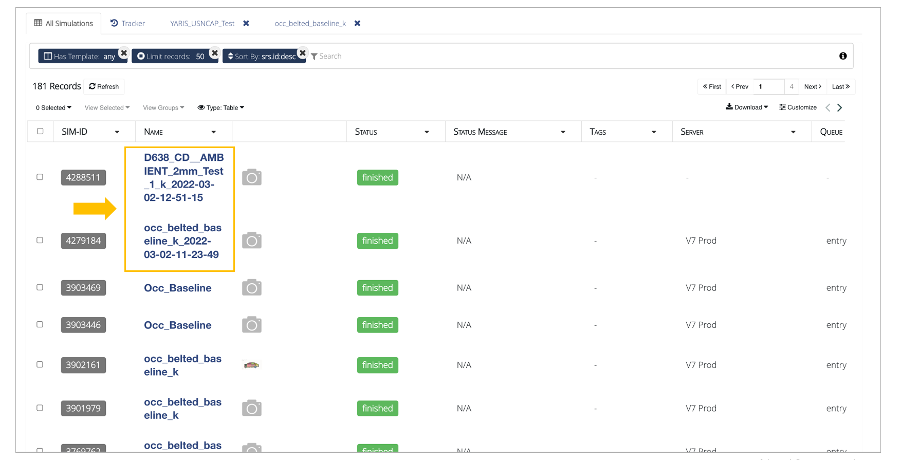Image resolution: width=901 pixels, height=460 pixels.
Task: Remove the Sort By filter
Action: coord(303,52)
